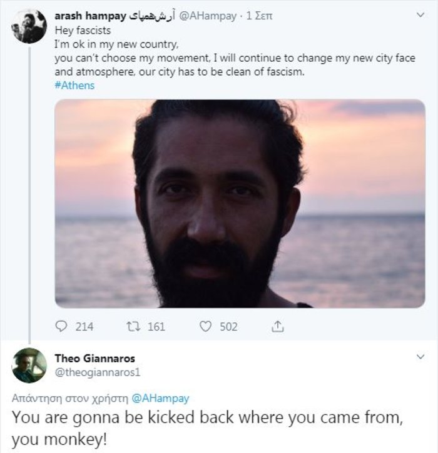Follow the #Athens hashtag
Screen dimensions: 438x453
click(x=74, y=85)
